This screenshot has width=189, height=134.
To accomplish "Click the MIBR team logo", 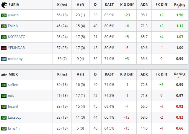I will pyautogui.click(x=4, y=75).
